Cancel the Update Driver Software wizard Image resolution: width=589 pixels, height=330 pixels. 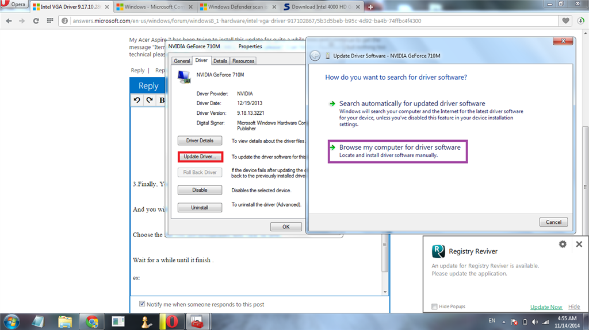click(x=553, y=222)
